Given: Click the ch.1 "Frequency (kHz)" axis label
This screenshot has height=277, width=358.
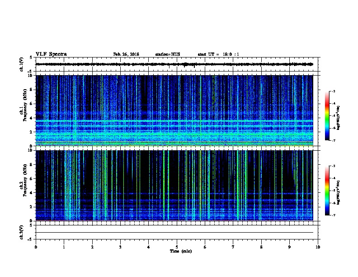Looking at the screenshot, I should pyautogui.click(x=25, y=105).
